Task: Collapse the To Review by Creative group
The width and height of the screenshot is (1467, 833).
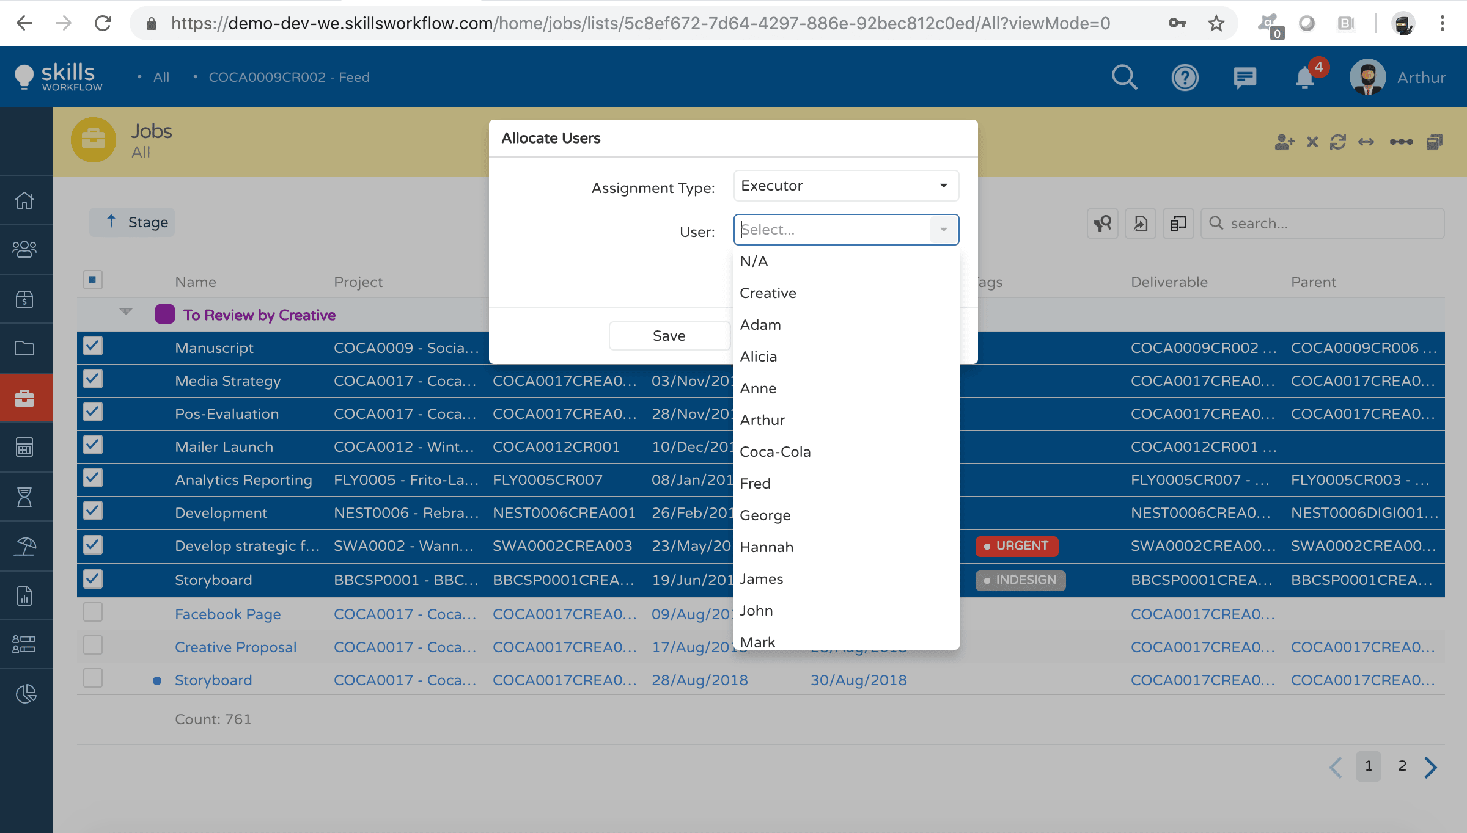Action: click(x=126, y=312)
